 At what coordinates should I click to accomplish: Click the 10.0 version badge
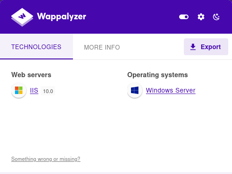coord(48,91)
